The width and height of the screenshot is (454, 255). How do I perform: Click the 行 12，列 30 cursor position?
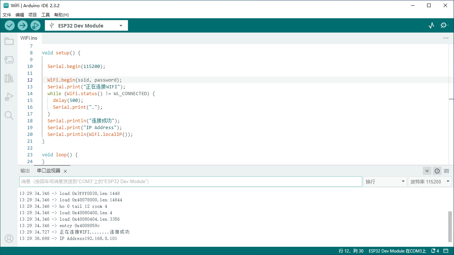pyautogui.click(x=351, y=251)
